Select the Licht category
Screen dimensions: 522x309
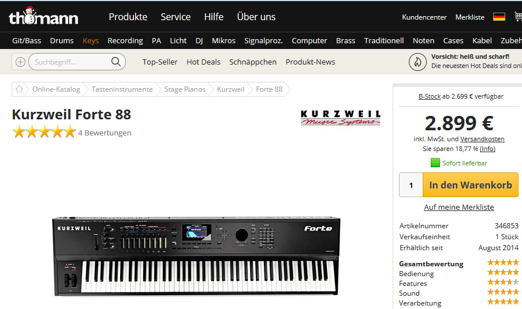coord(178,40)
